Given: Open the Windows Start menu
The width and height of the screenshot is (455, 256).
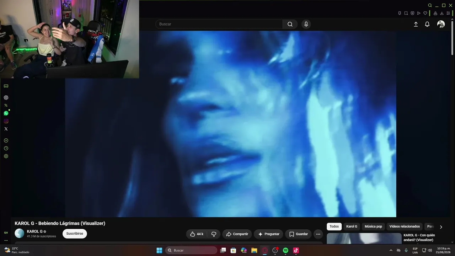Looking at the screenshot, I should click(x=159, y=250).
